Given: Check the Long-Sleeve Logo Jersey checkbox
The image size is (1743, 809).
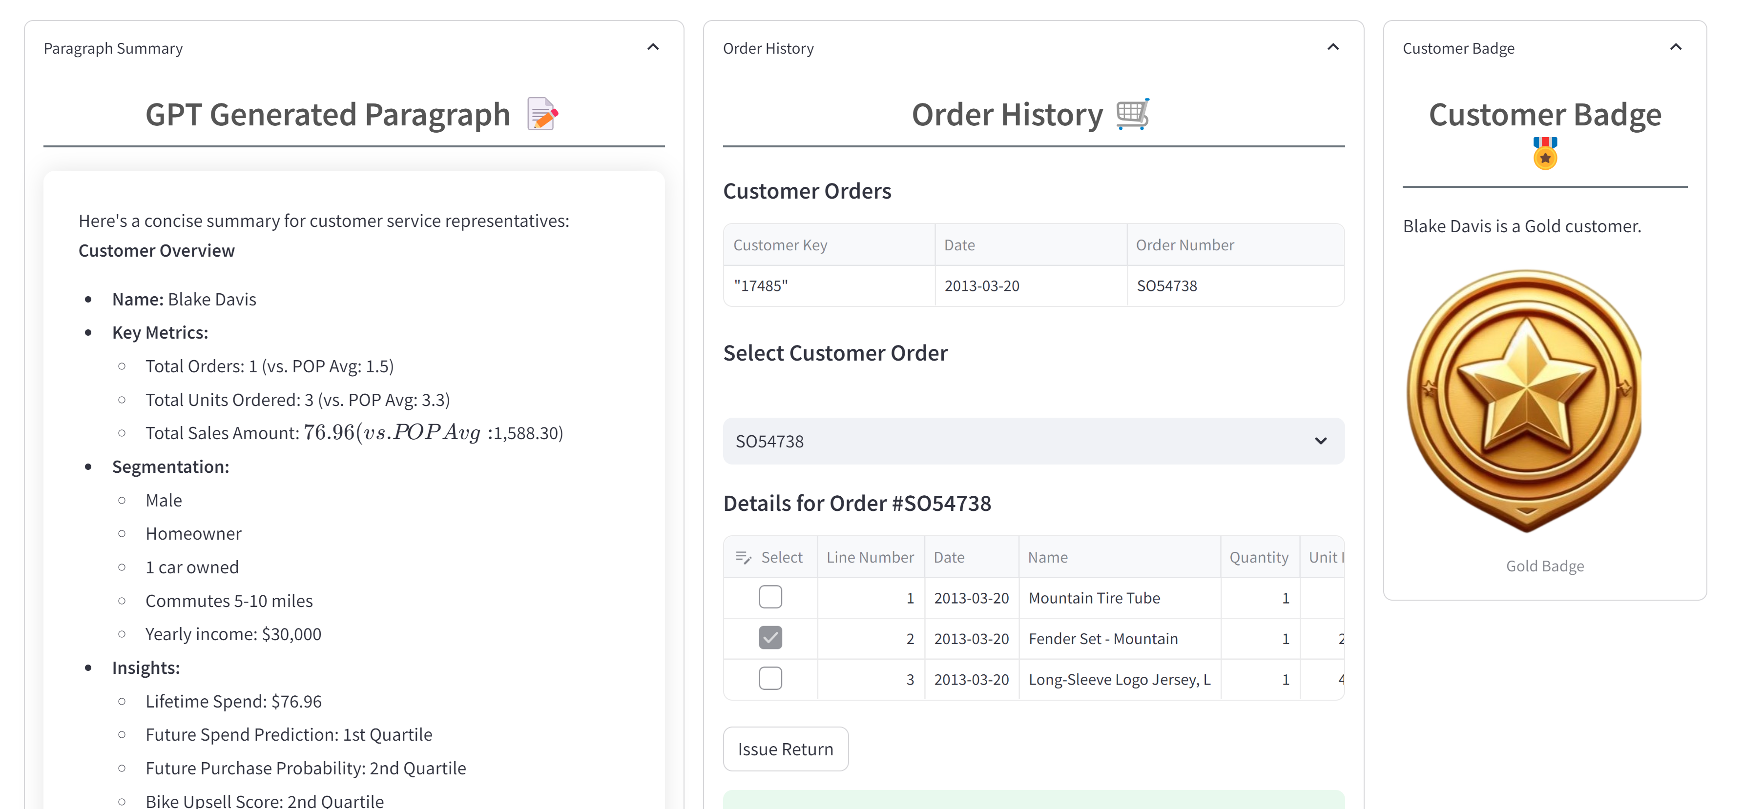Looking at the screenshot, I should [x=770, y=678].
